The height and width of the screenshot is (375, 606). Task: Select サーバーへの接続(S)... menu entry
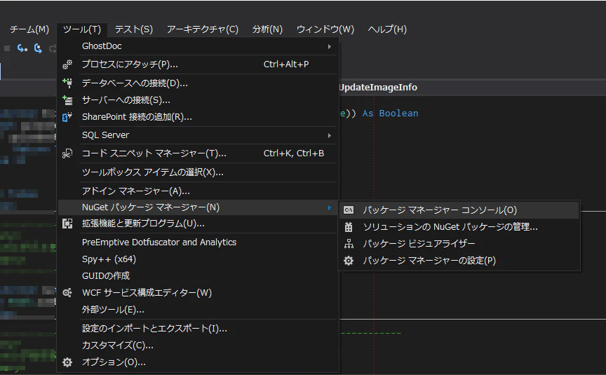click(x=198, y=100)
